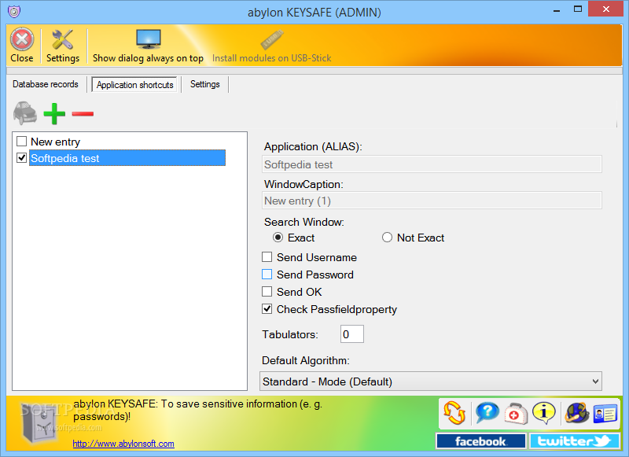Enable Send Password checkbox
Screen dimensions: 629x457
click(267, 274)
